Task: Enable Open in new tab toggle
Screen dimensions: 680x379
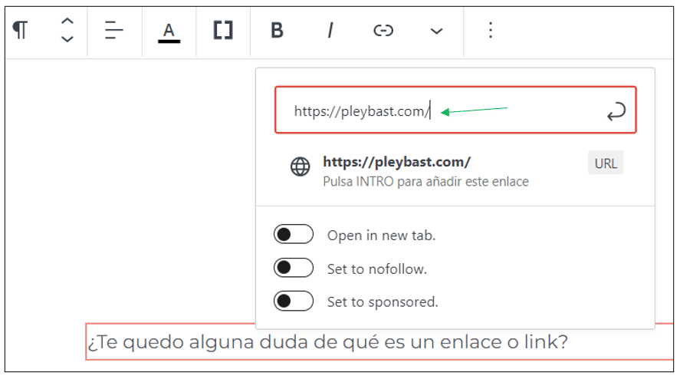Action: click(294, 235)
